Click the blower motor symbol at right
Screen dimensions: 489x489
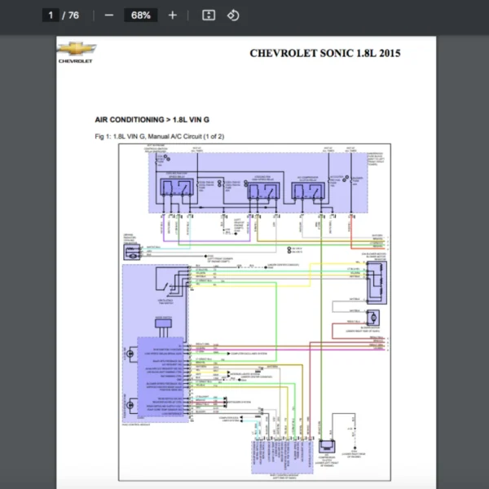(x=373, y=315)
